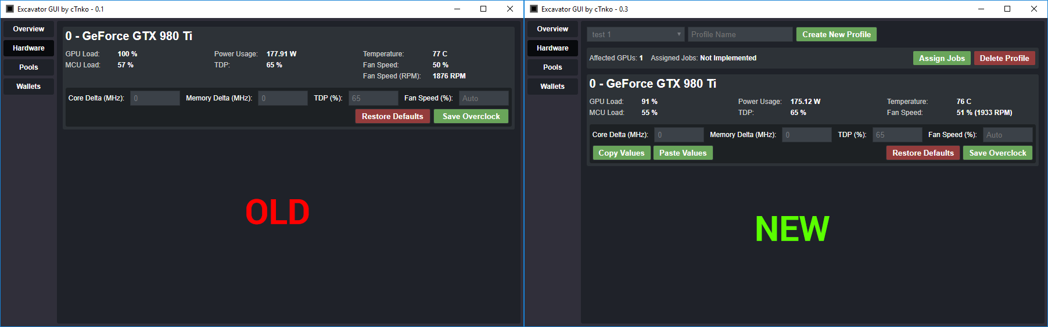1048x327 pixels.
Task: Focus Fan Speed (%) field in v0.3 window
Action: tap(1008, 135)
